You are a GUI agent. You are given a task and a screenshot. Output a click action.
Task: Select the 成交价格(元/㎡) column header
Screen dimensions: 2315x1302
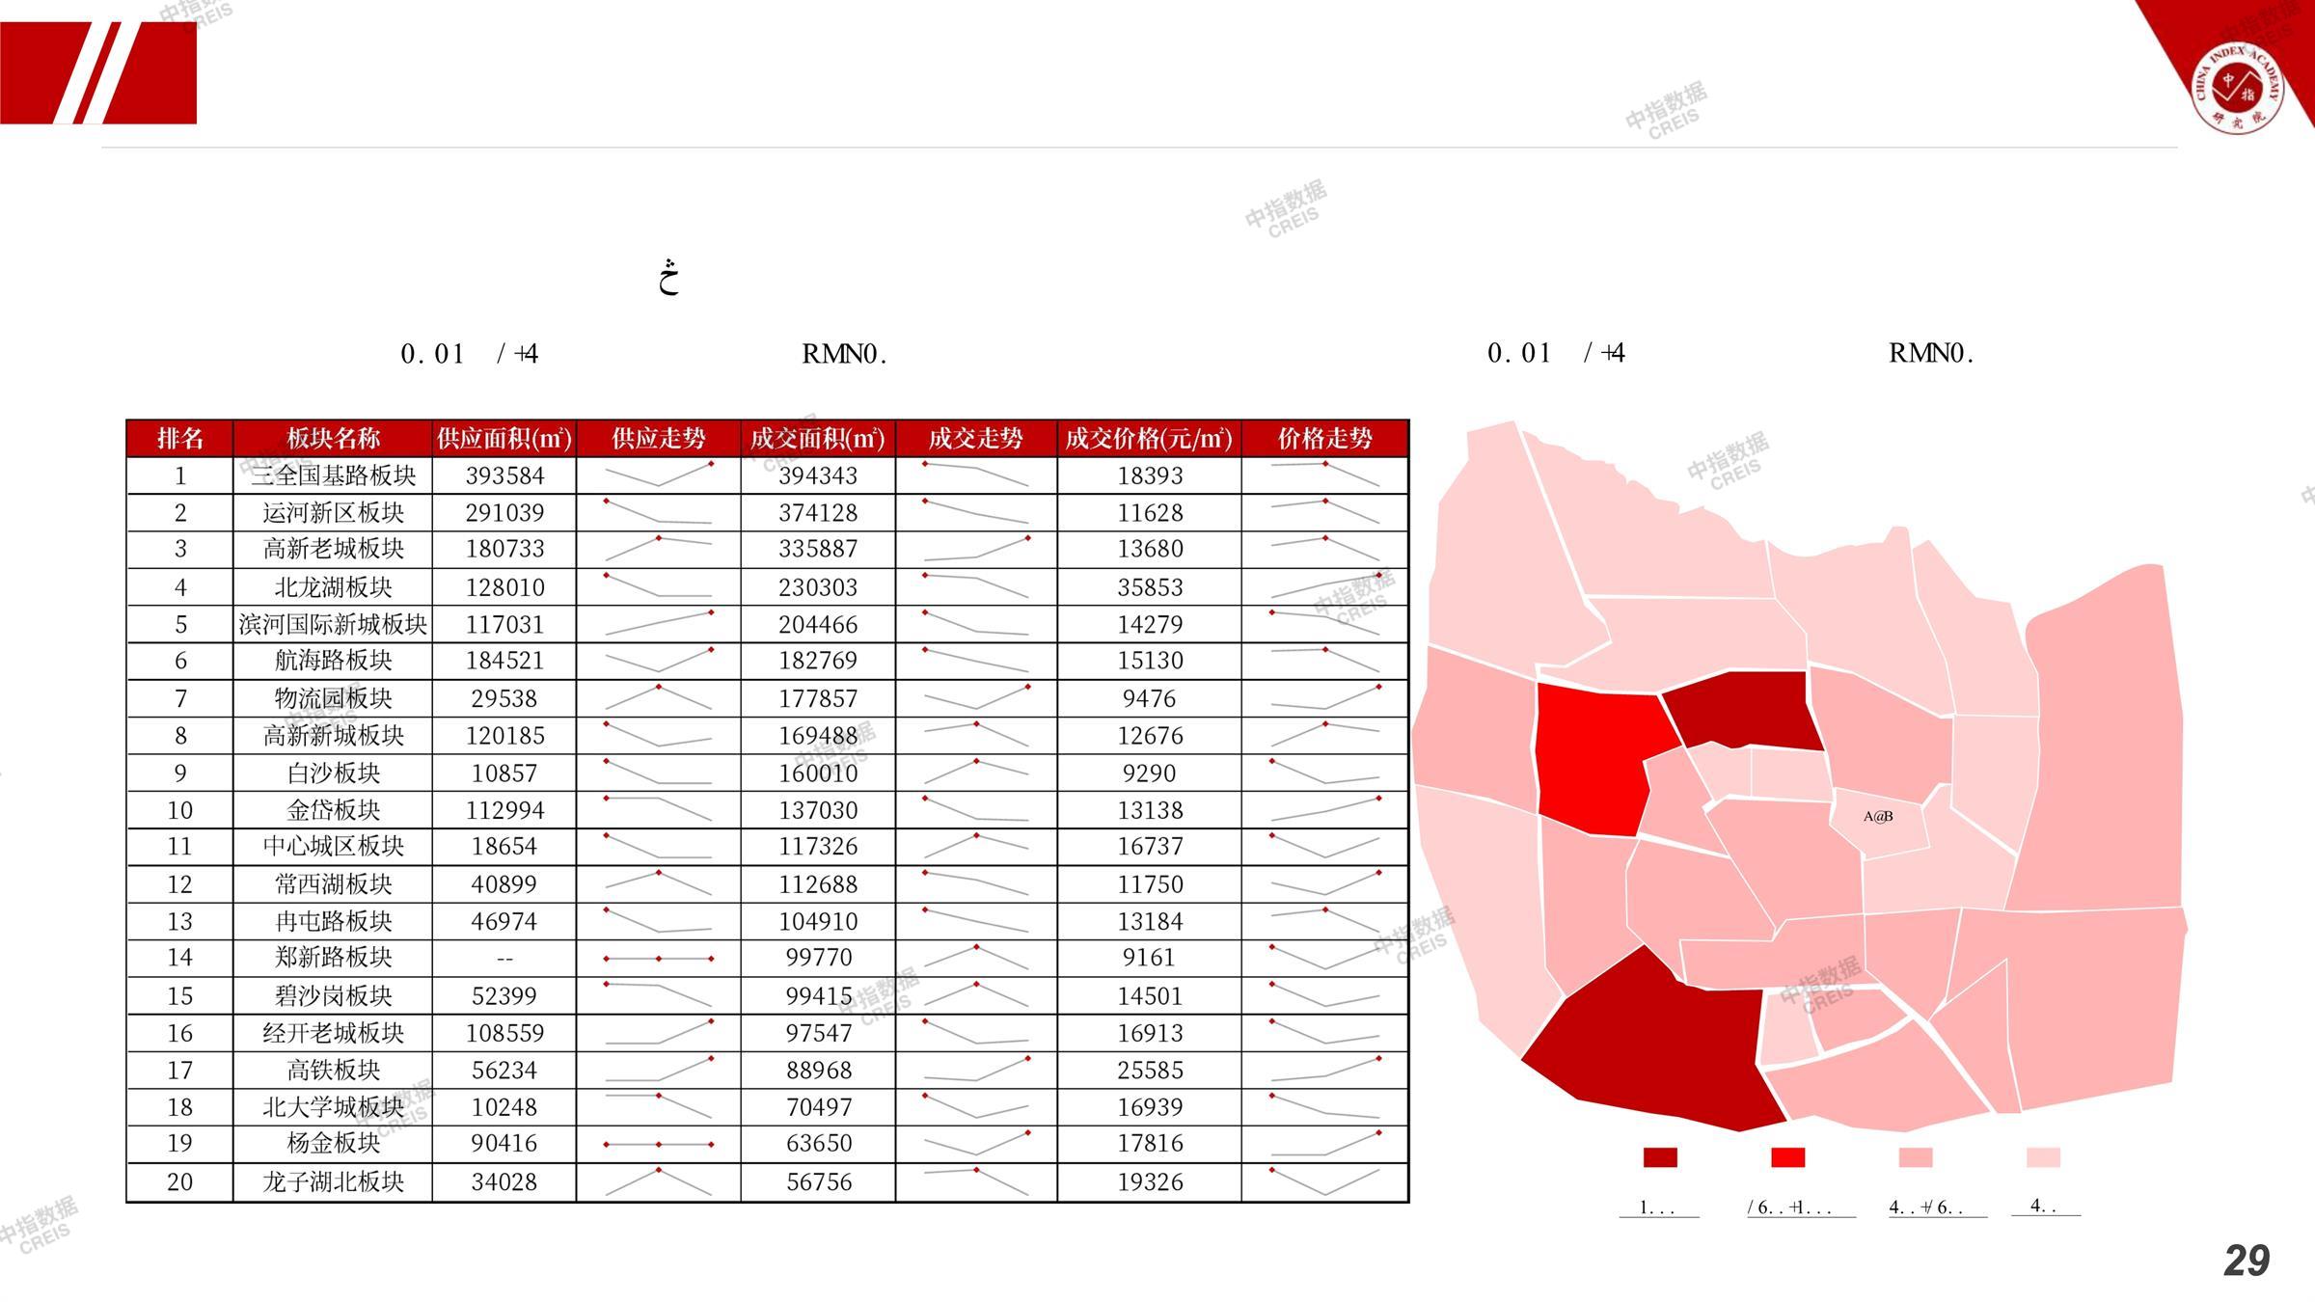(x=1149, y=439)
